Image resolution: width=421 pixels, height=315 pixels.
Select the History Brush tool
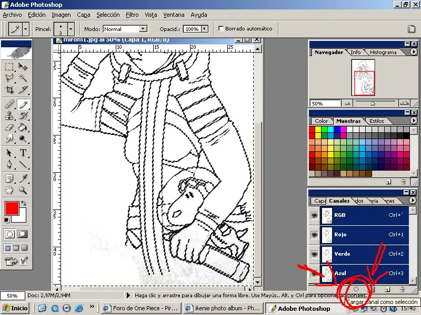point(23,115)
